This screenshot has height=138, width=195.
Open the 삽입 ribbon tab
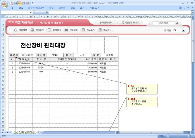tap(21, 8)
